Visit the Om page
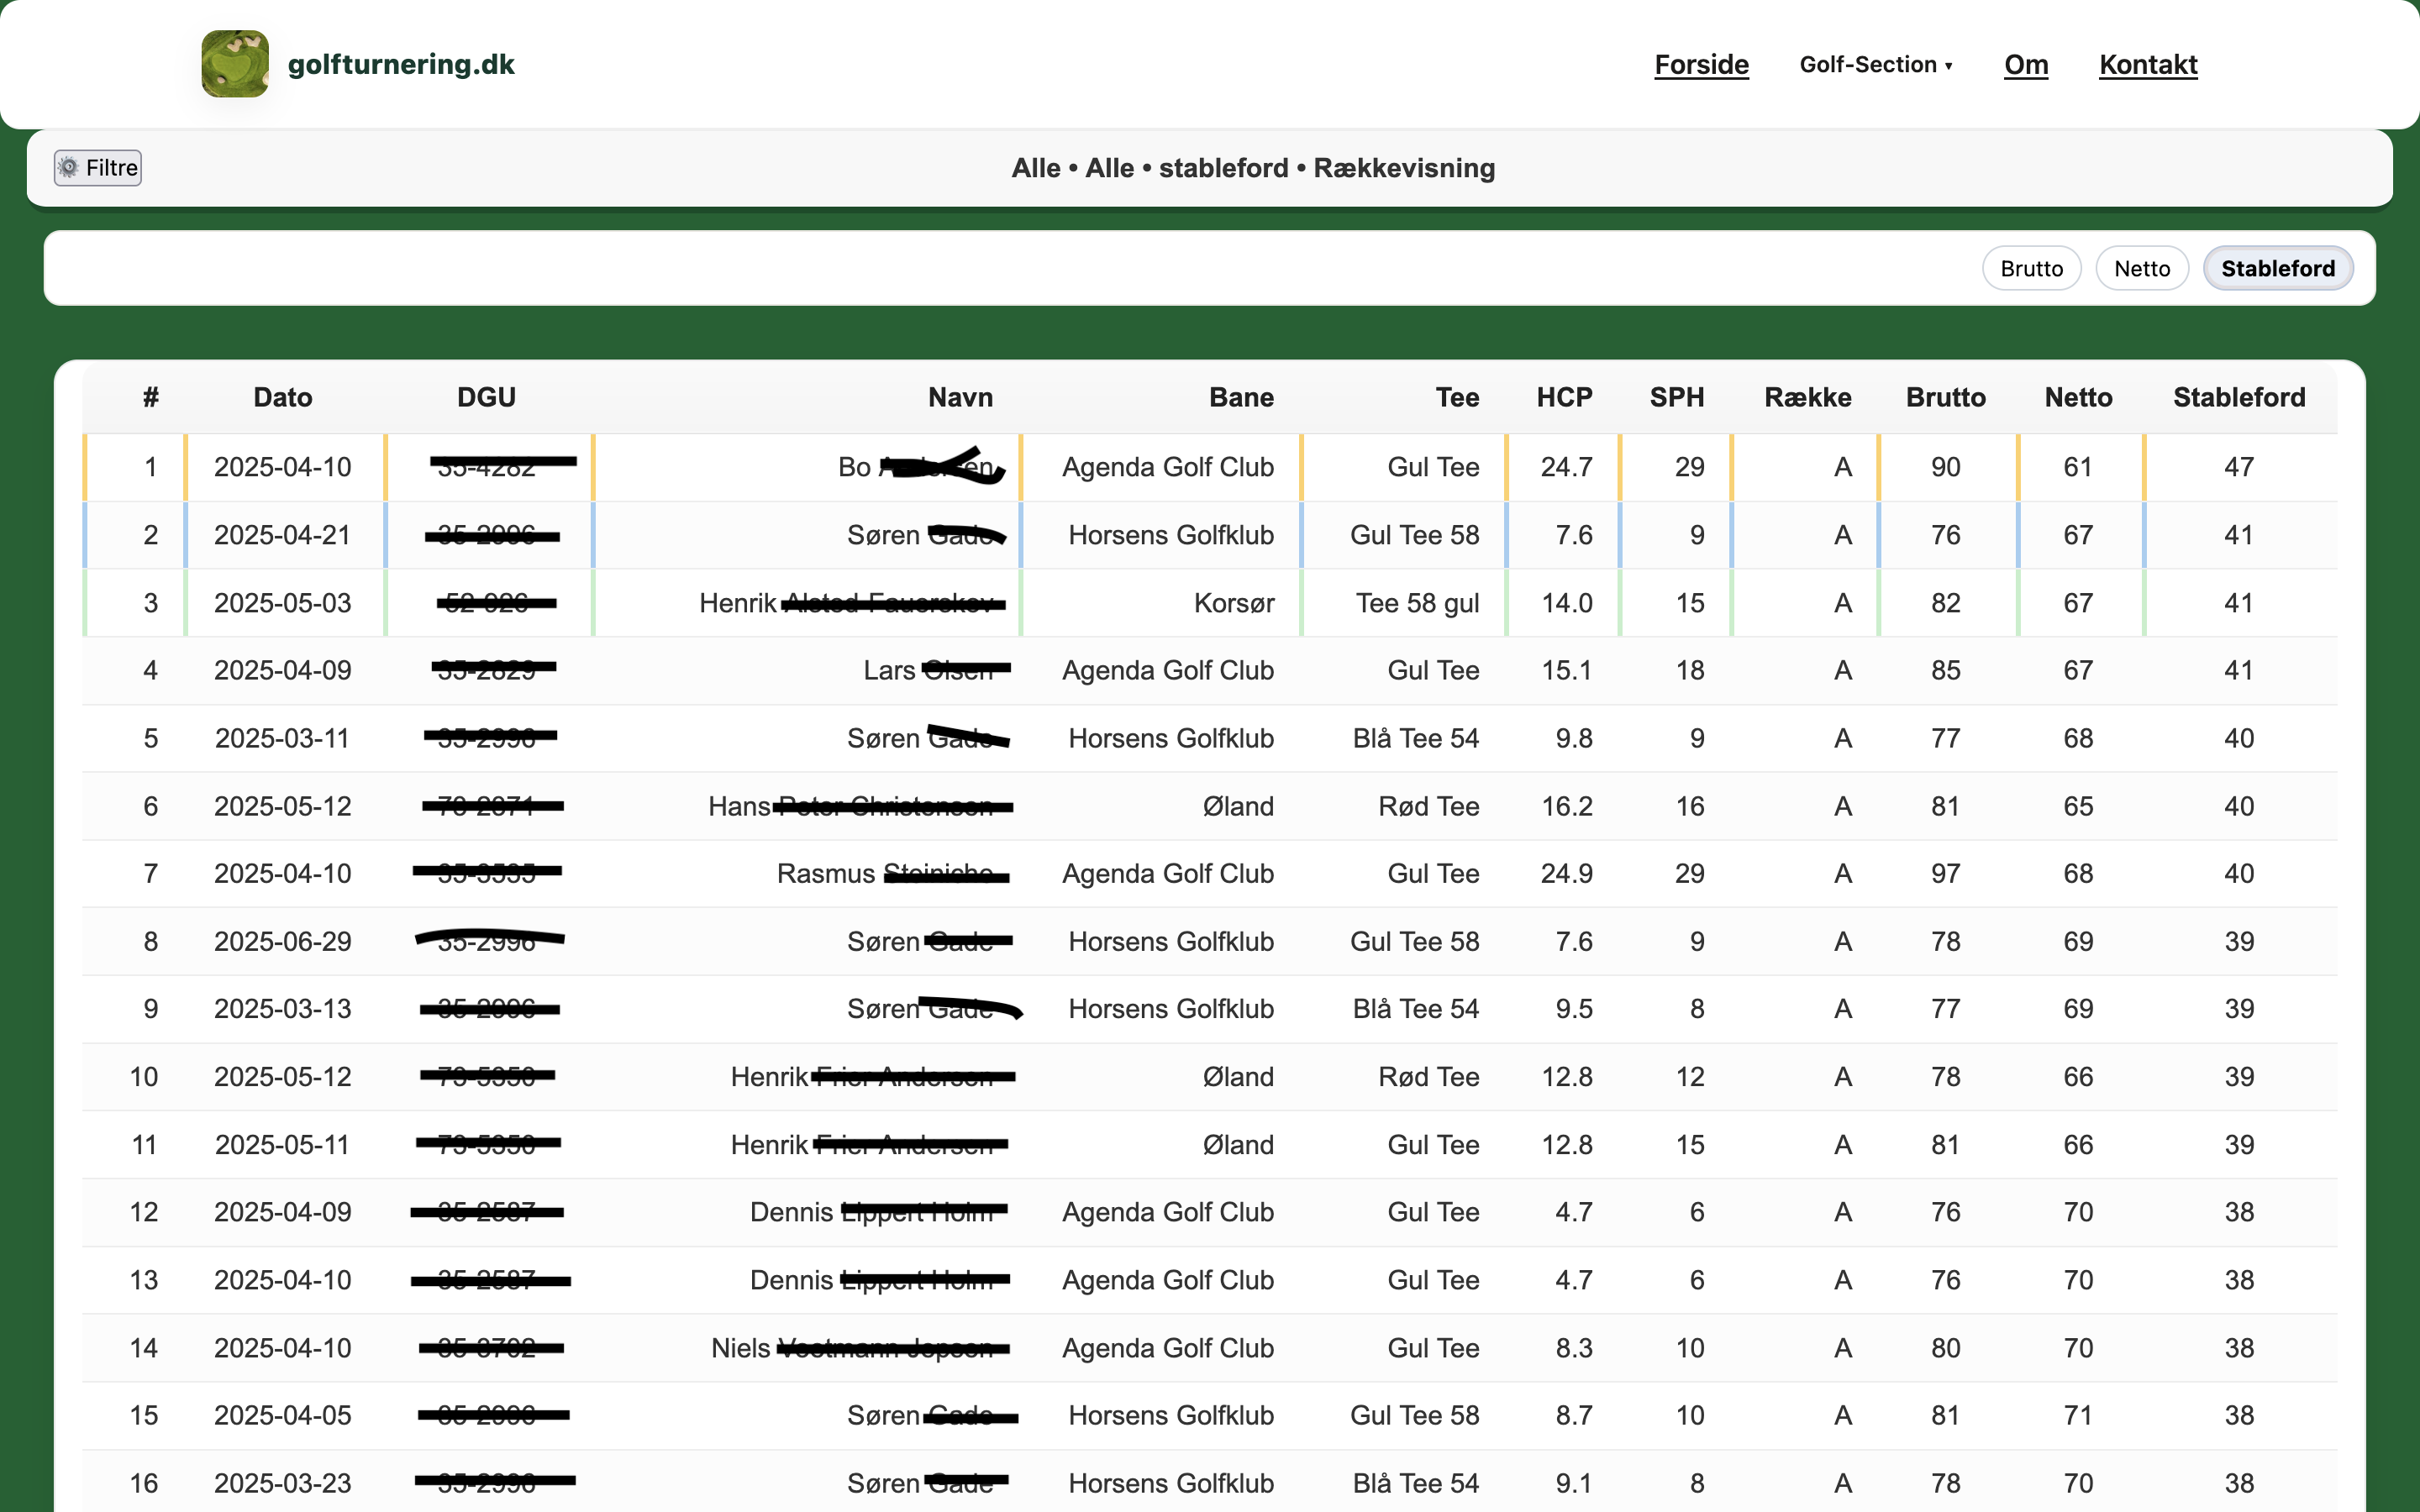The image size is (2420, 1512). tap(2026, 64)
